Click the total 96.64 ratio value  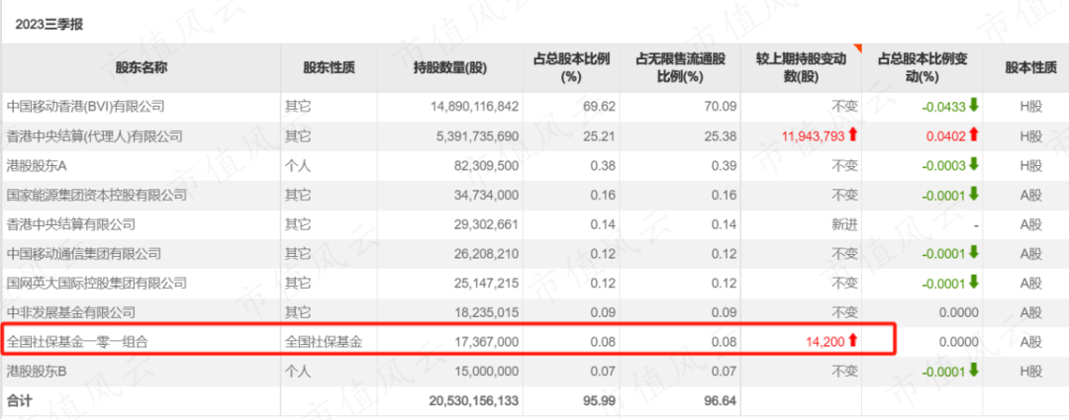click(x=722, y=401)
